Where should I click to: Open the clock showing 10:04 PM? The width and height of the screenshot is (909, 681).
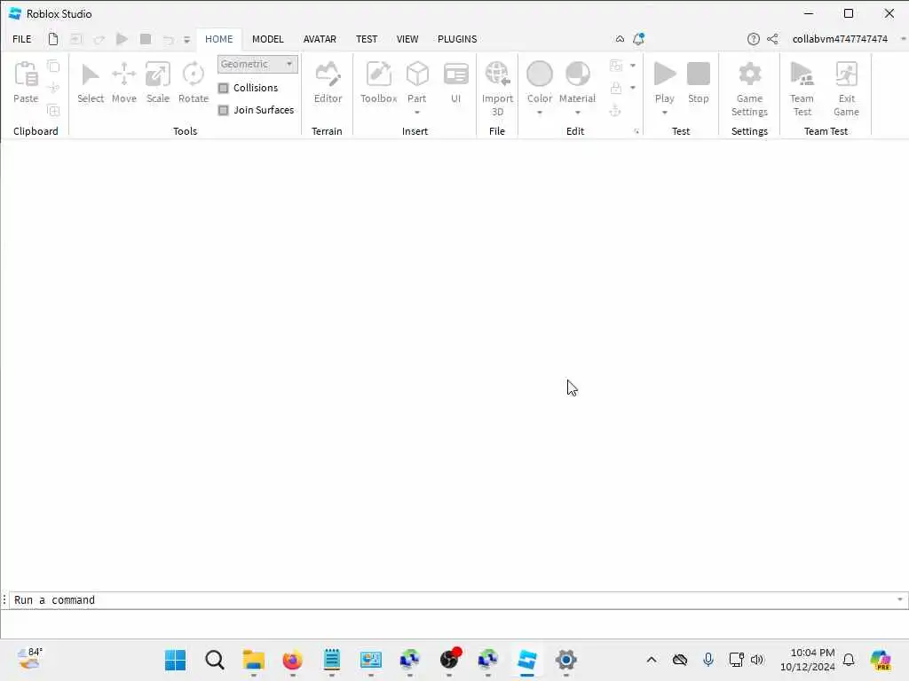coord(807,660)
